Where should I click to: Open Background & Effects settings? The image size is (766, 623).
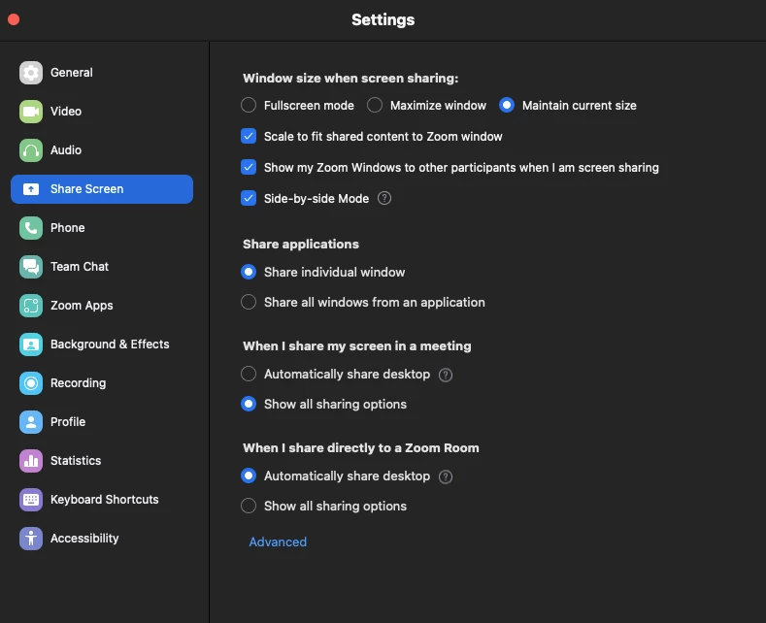pyautogui.click(x=102, y=344)
